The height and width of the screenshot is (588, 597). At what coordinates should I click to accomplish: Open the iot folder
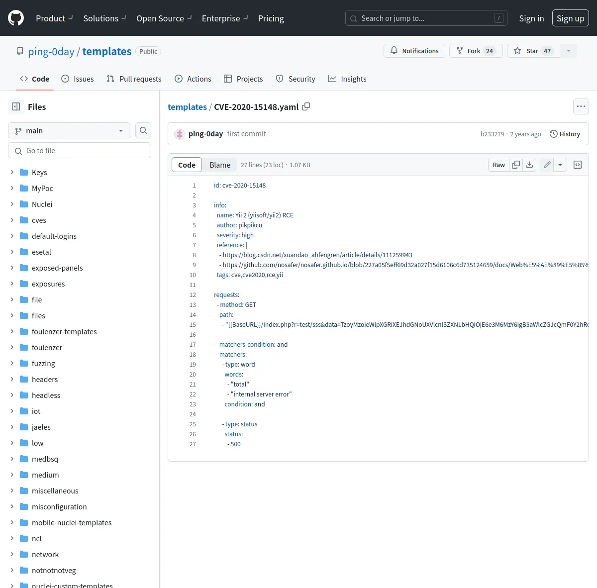36,411
